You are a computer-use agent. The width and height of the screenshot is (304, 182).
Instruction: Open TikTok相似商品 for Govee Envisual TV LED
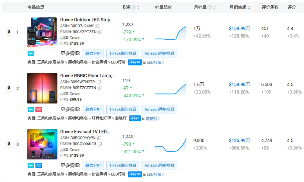[123, 165]
